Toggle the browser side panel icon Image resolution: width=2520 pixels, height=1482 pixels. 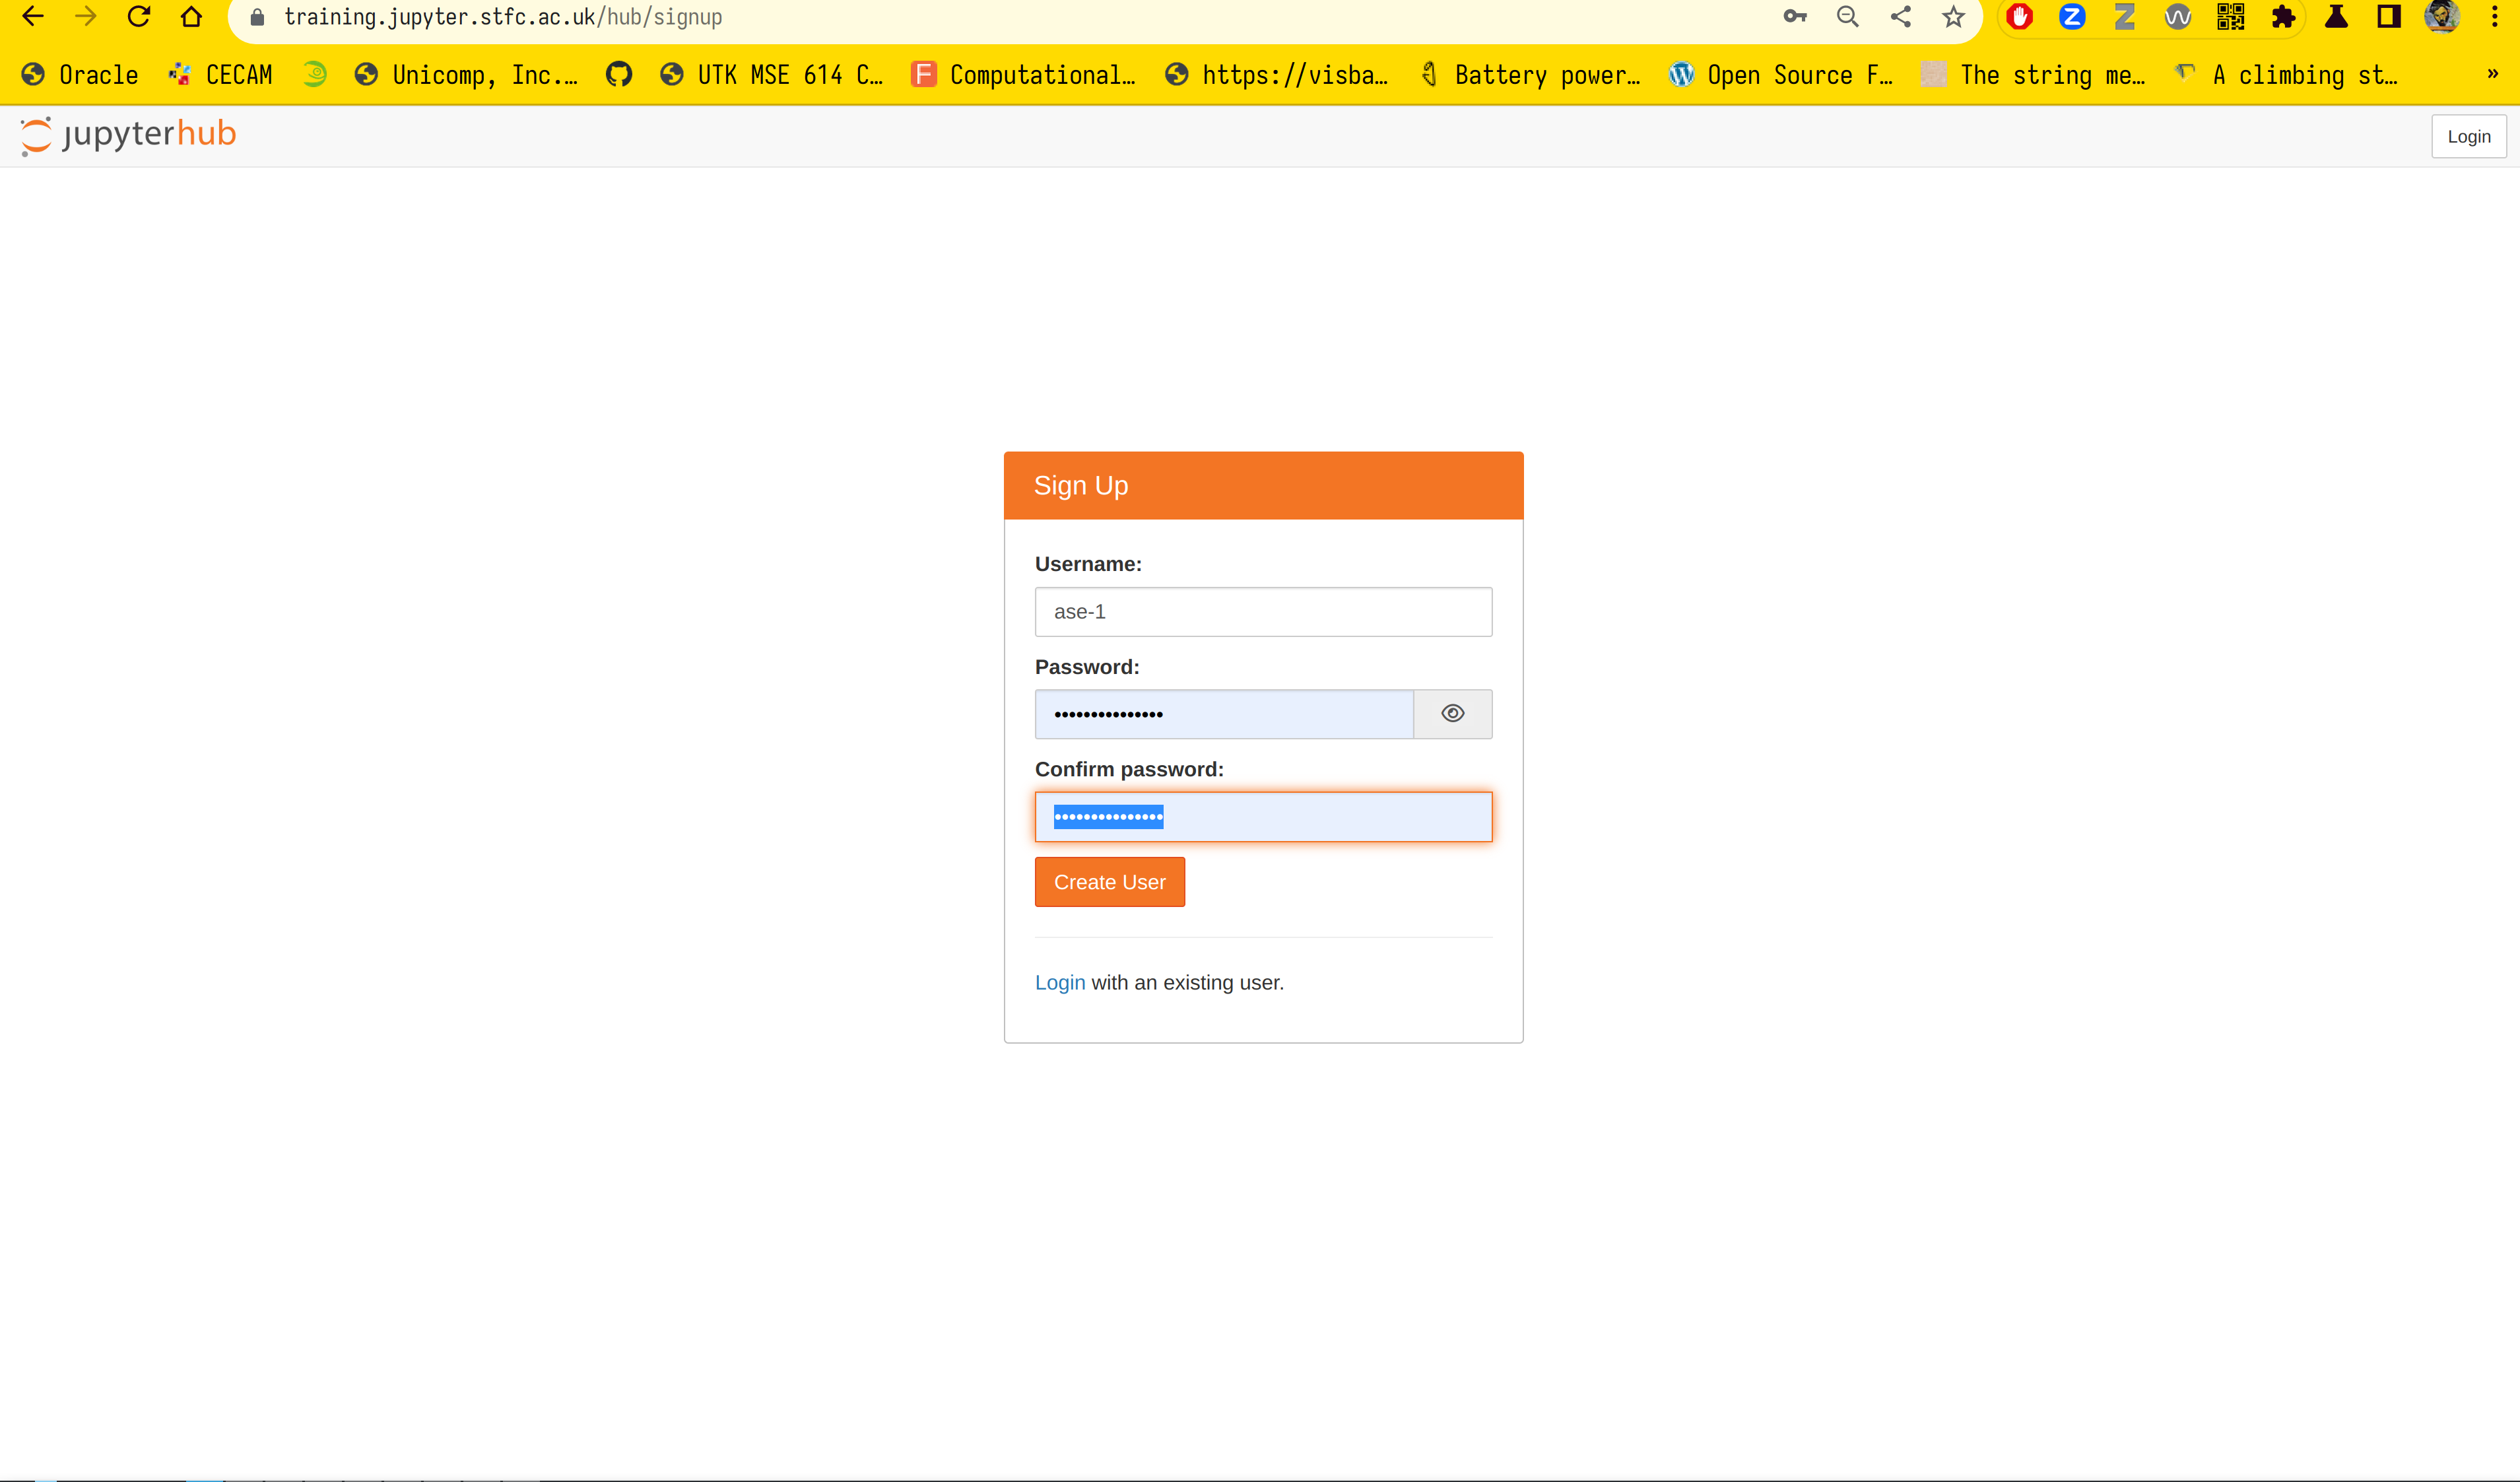pos(2389,17)
